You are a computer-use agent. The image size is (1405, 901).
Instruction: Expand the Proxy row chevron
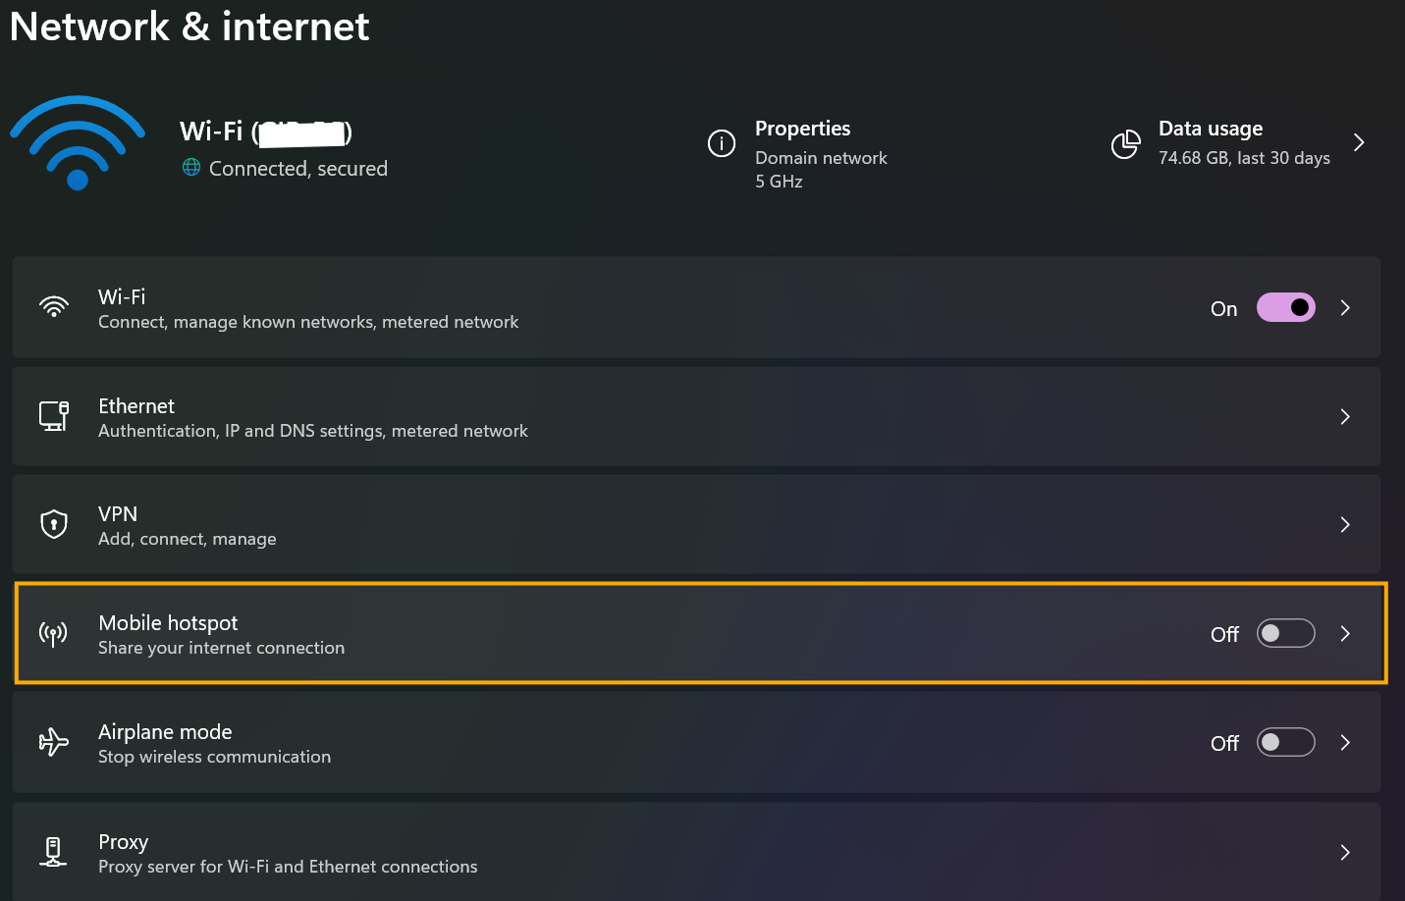coord(1345,852)
